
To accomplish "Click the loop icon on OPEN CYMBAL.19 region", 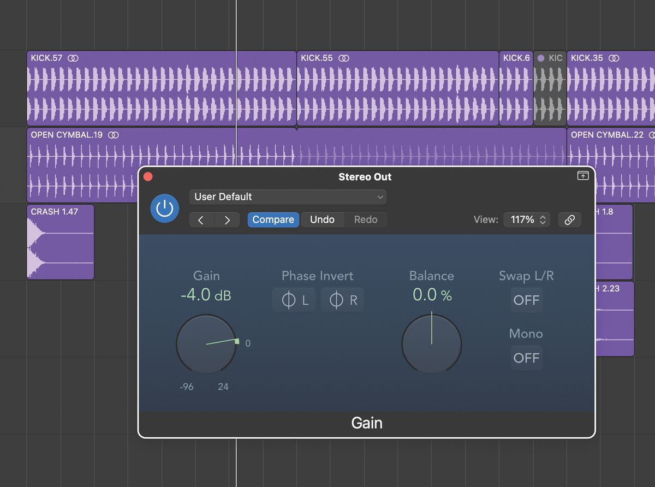I will [x=115, y=134].
